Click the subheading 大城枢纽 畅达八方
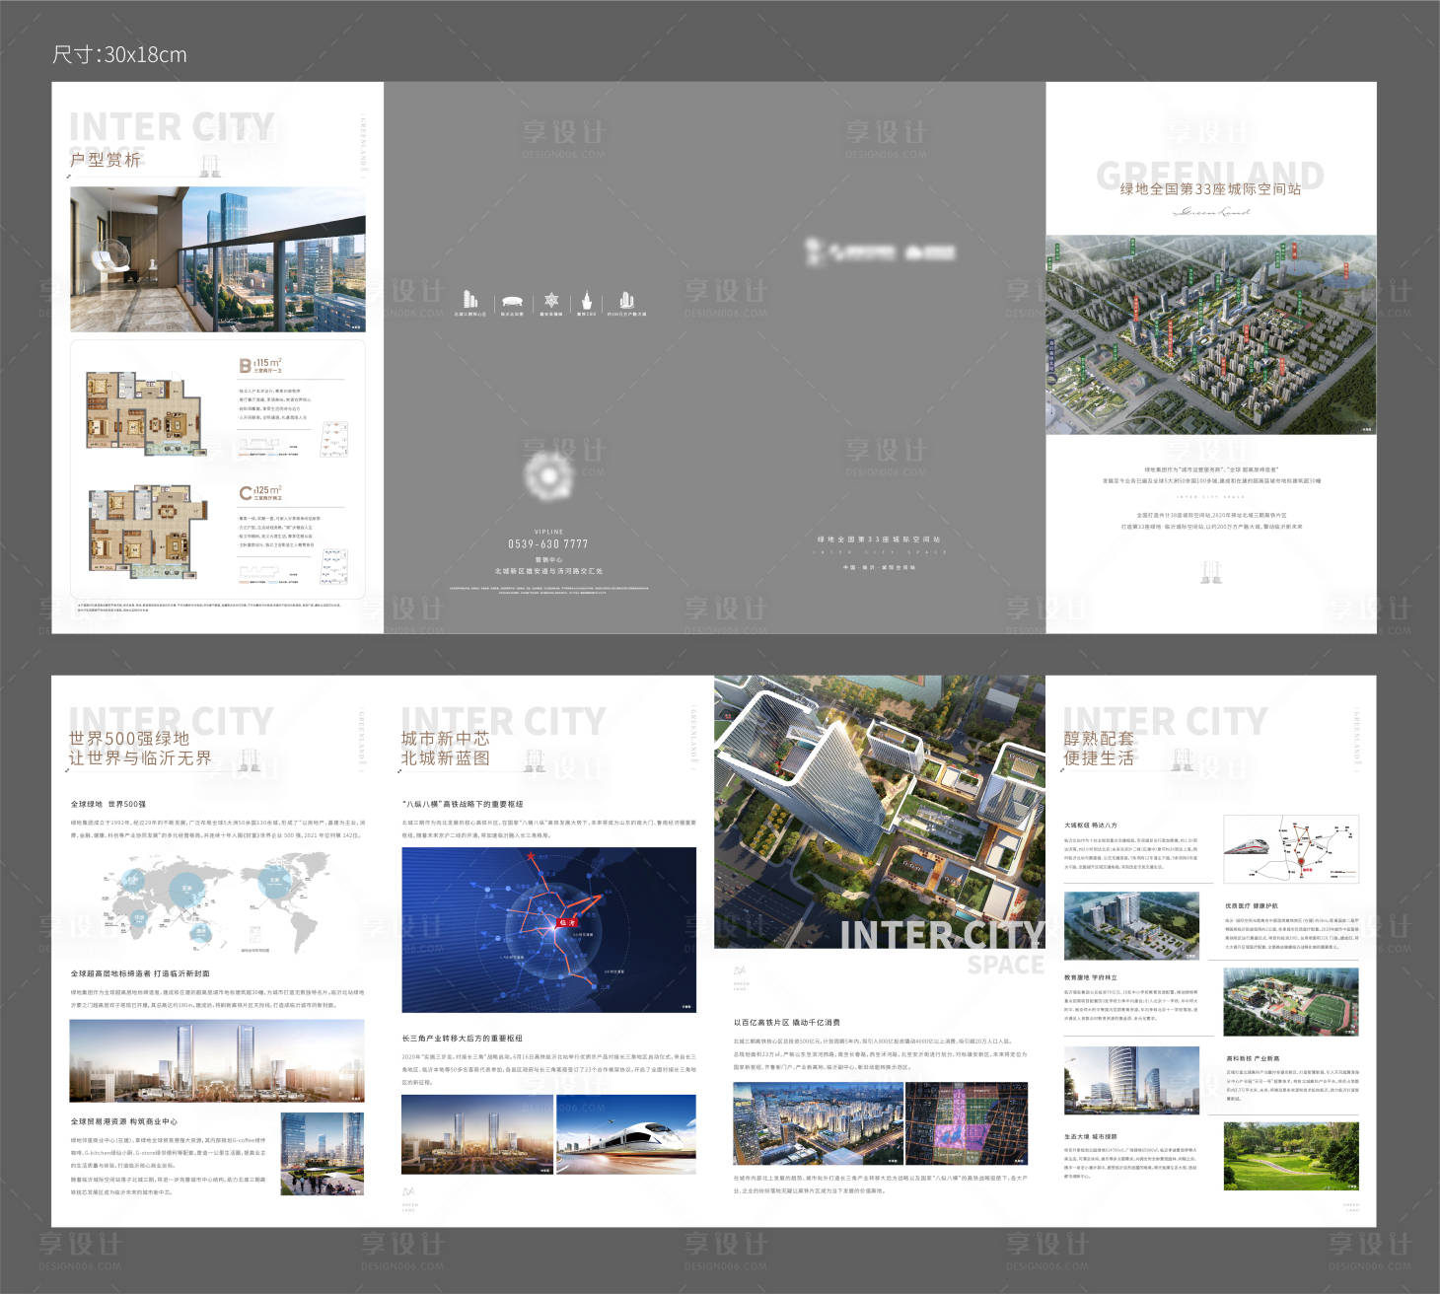Screen dimensions: 1440x1294 (x=1090, y=825)
